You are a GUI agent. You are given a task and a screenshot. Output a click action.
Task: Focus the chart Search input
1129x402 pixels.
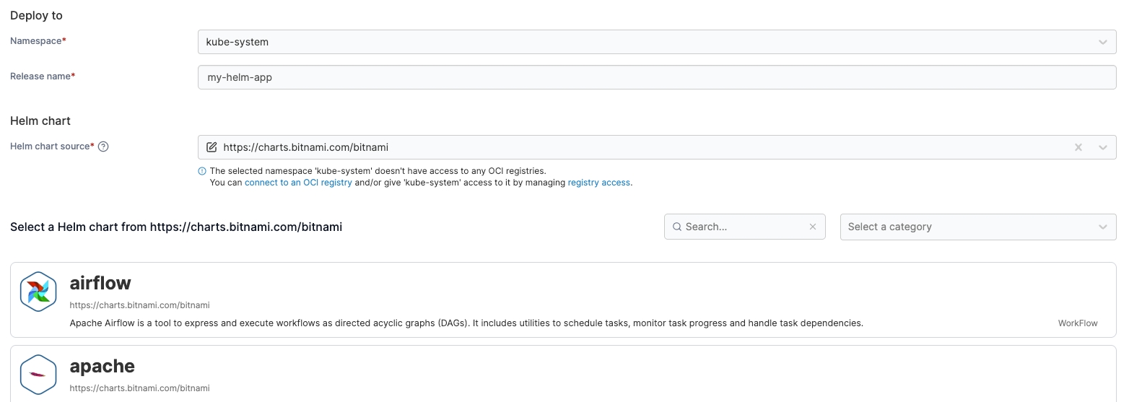744,227
